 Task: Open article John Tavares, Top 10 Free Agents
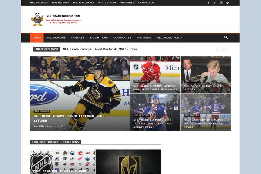tap(152, 124)
